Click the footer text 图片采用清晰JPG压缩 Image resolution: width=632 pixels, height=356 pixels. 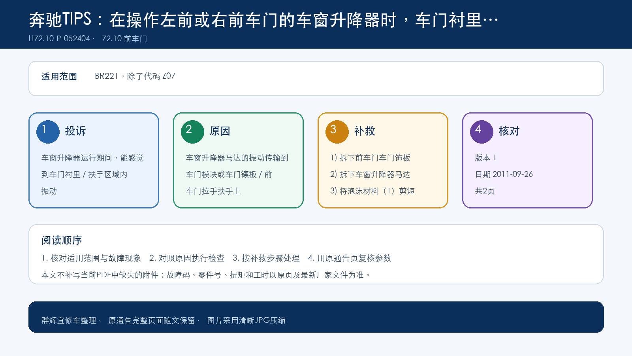tap(246, 320)
